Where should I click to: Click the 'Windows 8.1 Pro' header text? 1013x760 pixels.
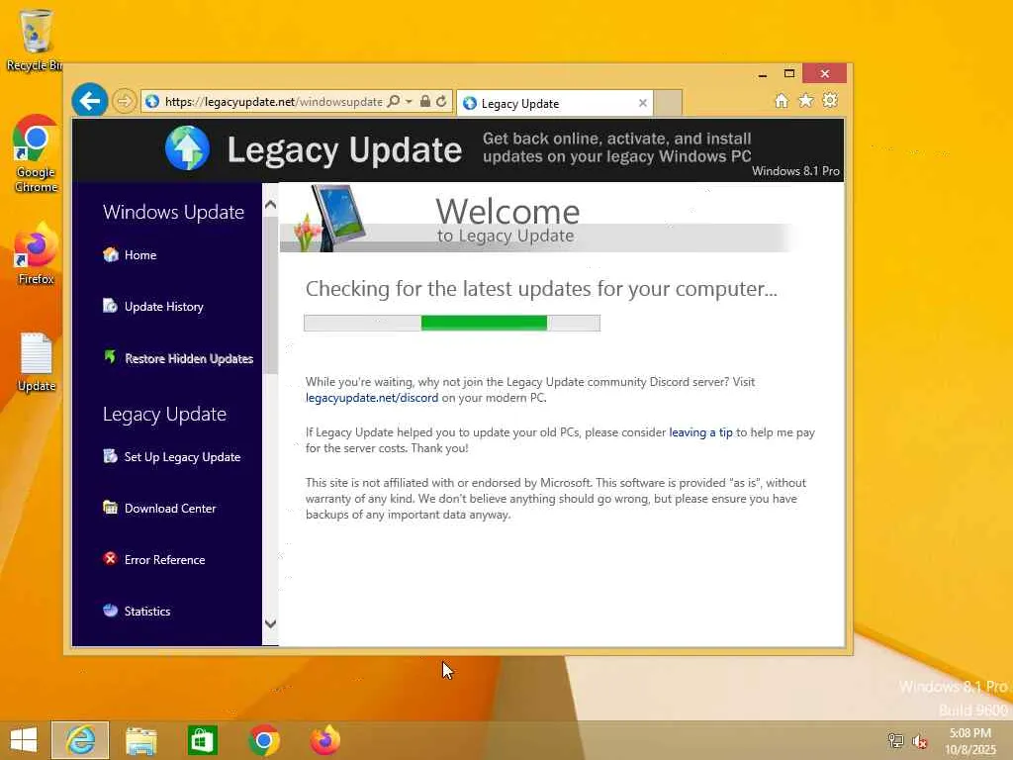point(795,171)
